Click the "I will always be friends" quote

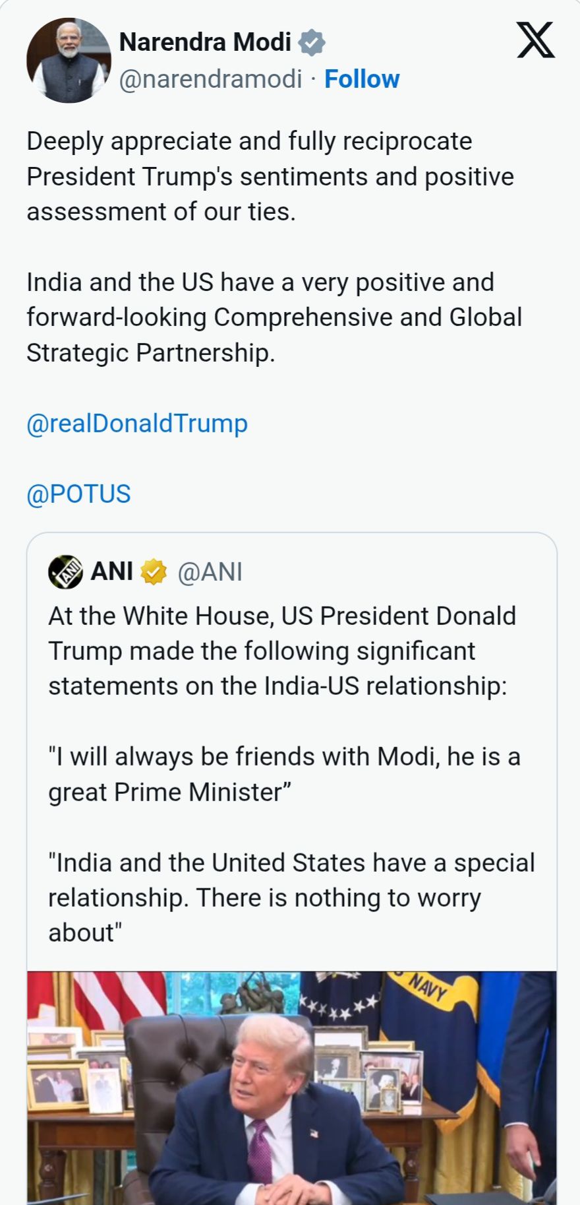(x=284, y=774)
